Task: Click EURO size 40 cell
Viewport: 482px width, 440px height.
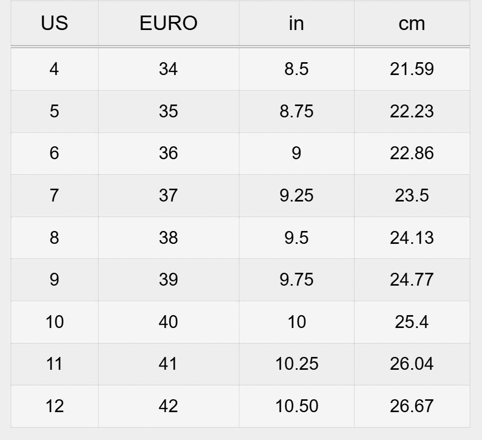Action: point(168,322)
